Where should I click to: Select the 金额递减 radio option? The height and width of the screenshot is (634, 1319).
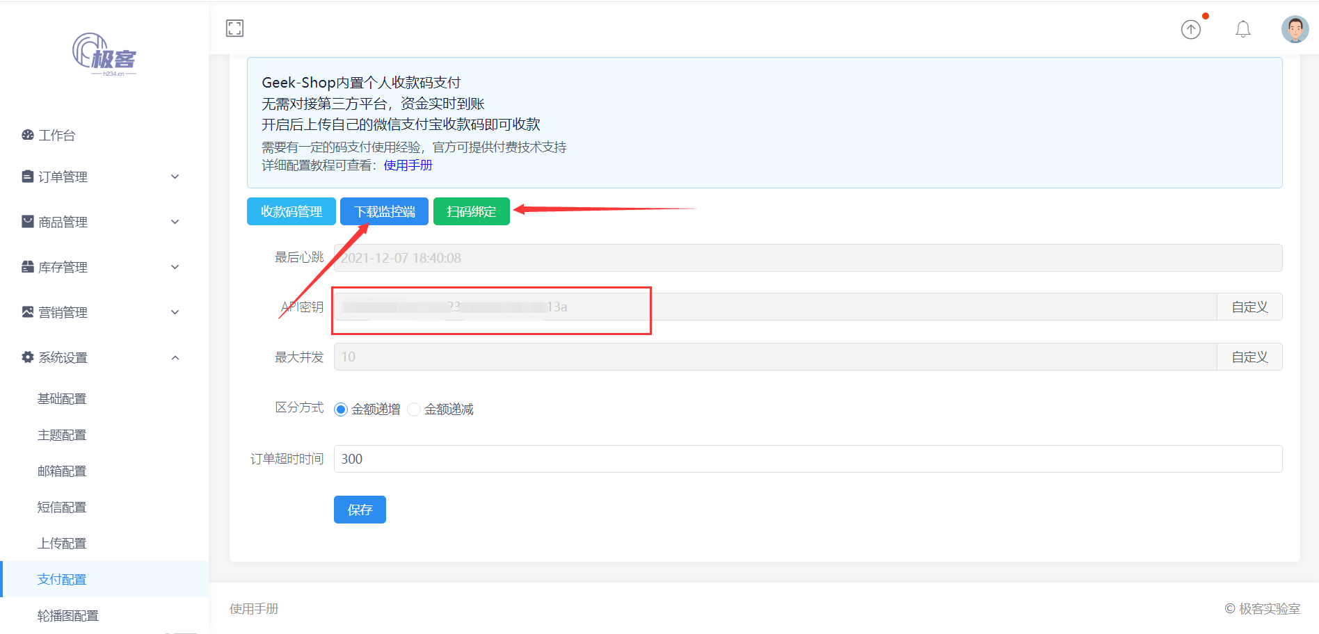[414, 409]
